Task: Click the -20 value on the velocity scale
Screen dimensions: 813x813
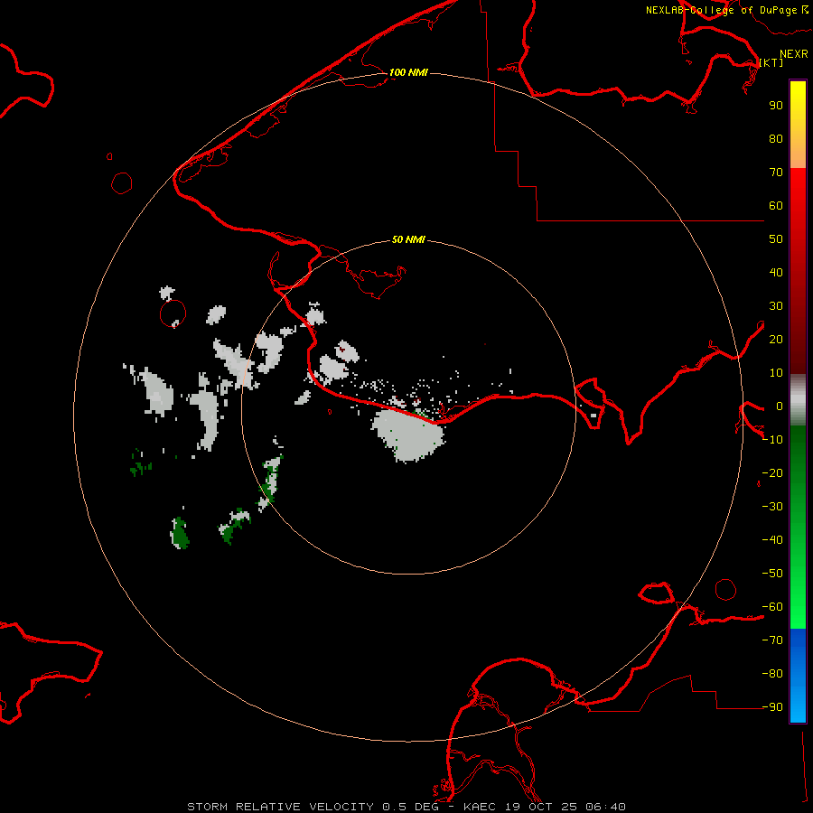Action: point(772,472)
